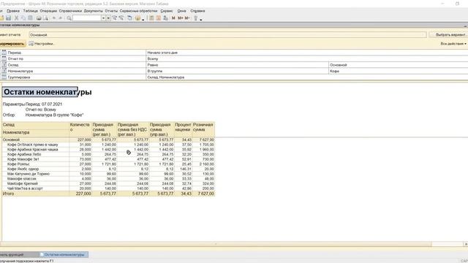Click the M memory button
The height and width of the screenshot is (263, 468).
pyautogui.click(x=173, y=18)
